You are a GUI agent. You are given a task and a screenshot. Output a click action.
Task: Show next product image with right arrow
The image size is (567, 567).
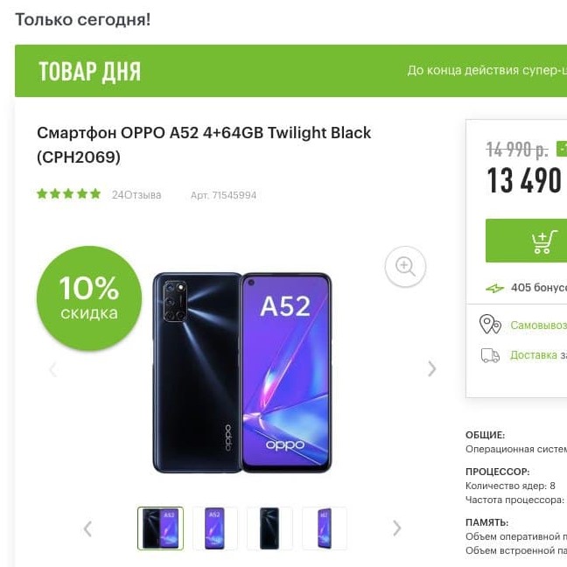coord(431,369)
